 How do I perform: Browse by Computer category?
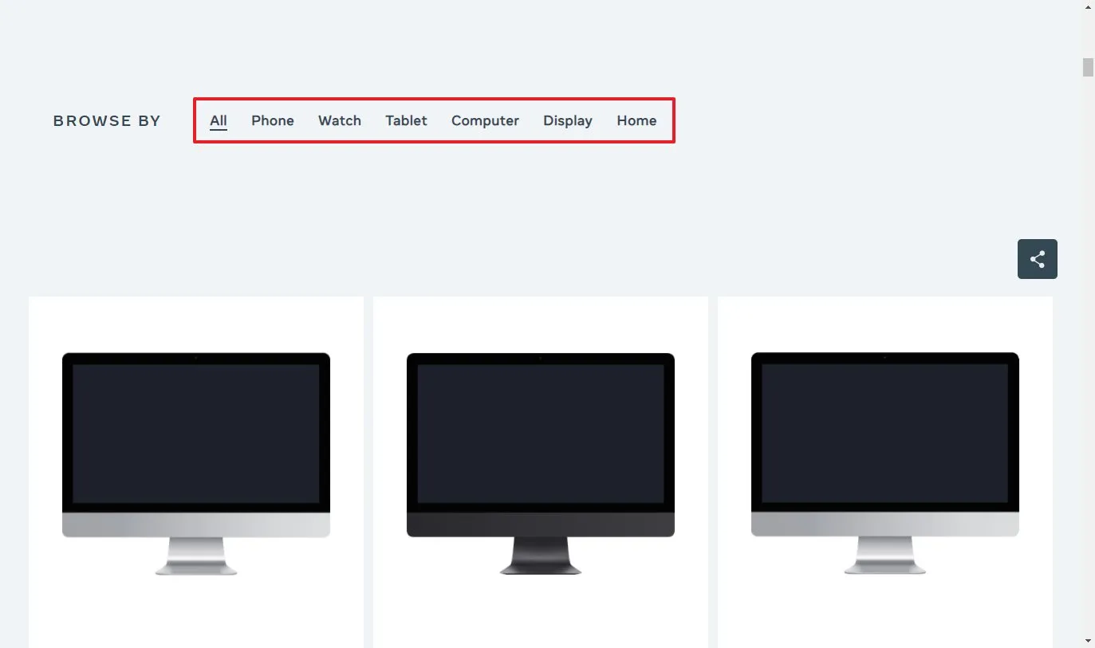(x=485, y=120)
